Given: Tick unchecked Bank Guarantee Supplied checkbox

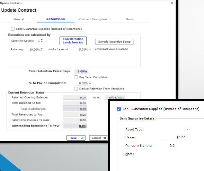Looking at the screenshot, I should click(13, 29).
